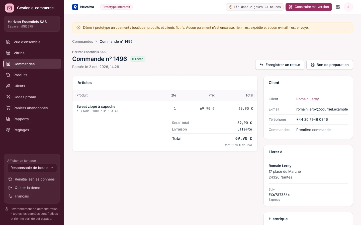Image resolution: width=361 pixels, height=225 pixels.
Task: Click SKU HOOD-ZIP-BLA-XL text
Action: pyautogui.click(x=105, y=111)
